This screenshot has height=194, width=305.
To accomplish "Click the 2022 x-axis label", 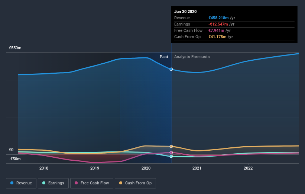I will [x=248, y=168].
